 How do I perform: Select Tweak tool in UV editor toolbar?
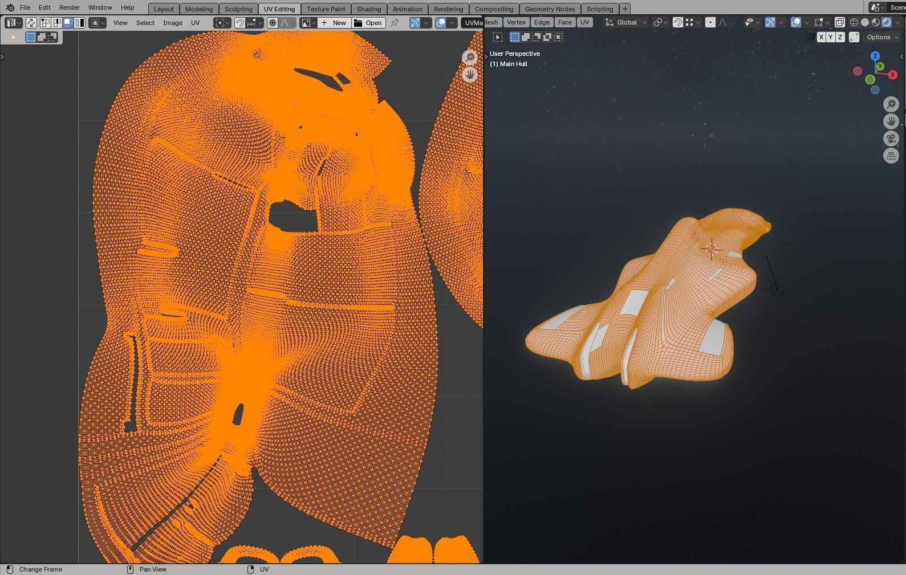[13, 37]
